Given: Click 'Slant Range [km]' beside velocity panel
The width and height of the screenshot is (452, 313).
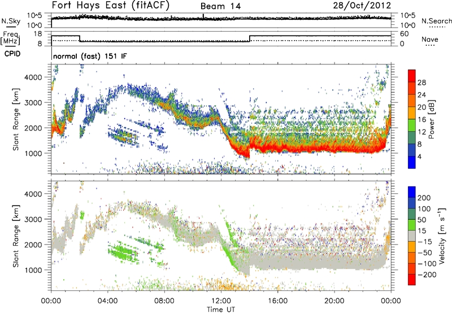Looking at the screenshot, I should [16, 236].
